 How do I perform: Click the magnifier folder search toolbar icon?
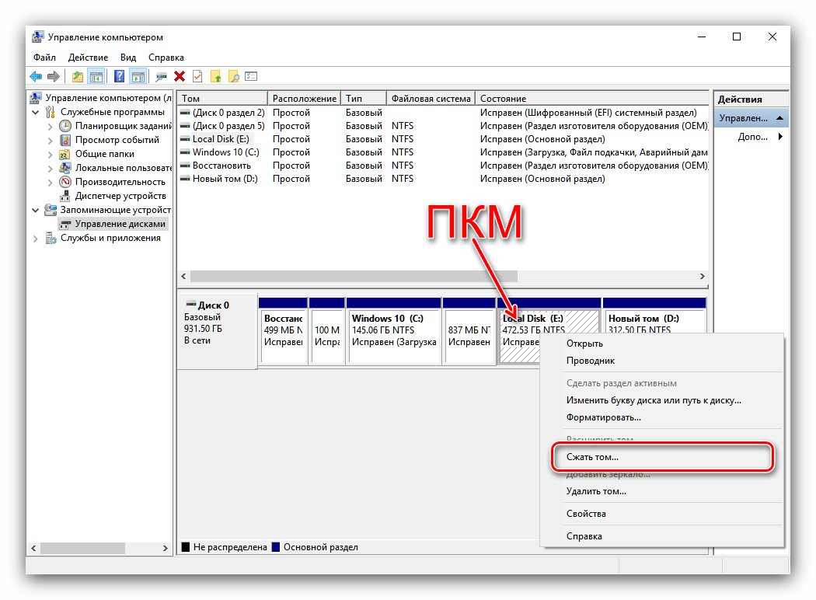point(232,76)
